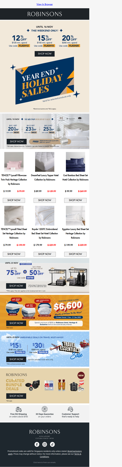
Task: Click the Free SG Shipping truck icon
Action: point(19,409)
